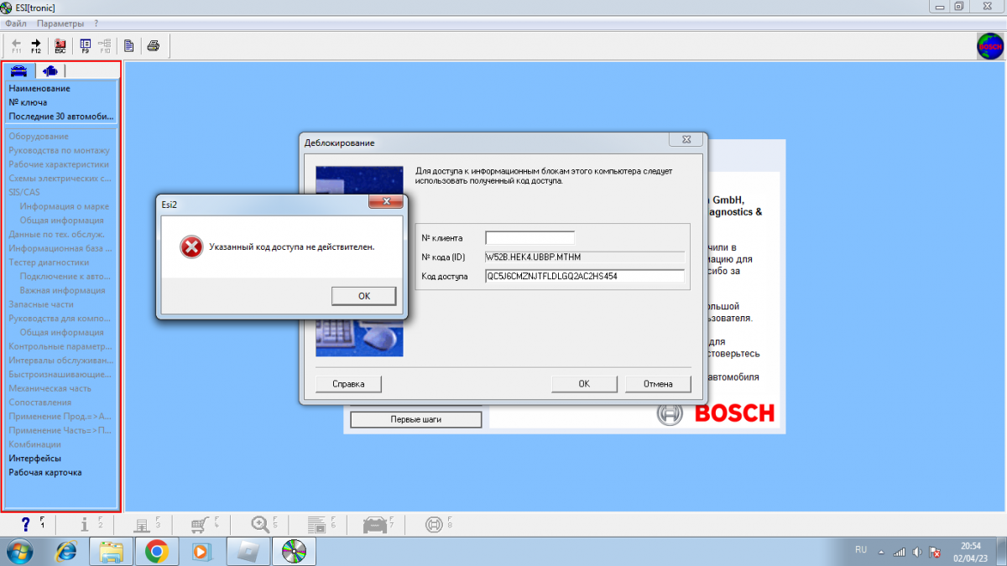Select Интервалы обслуживан... item
Image resolution: width=1007 pixels, height=566 pixels.
tap(60, 360)
